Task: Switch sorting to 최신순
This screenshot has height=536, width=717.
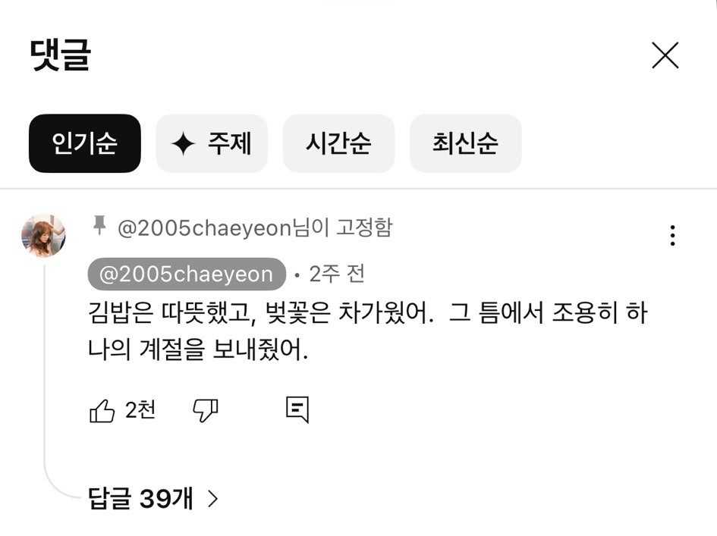Action: point(466,143)
